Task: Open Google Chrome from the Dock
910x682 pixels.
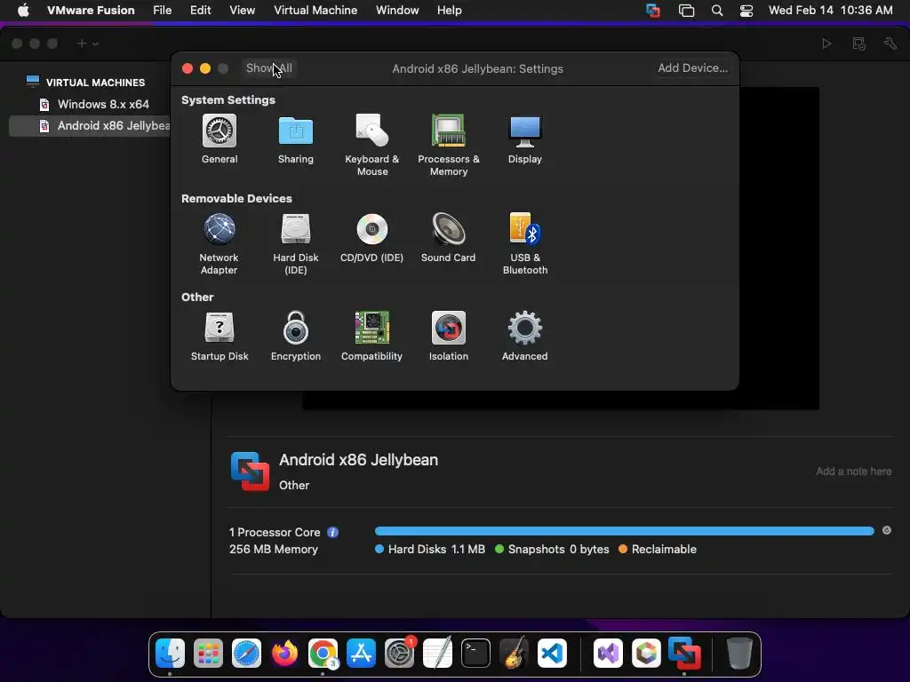Action: point(323,654)
